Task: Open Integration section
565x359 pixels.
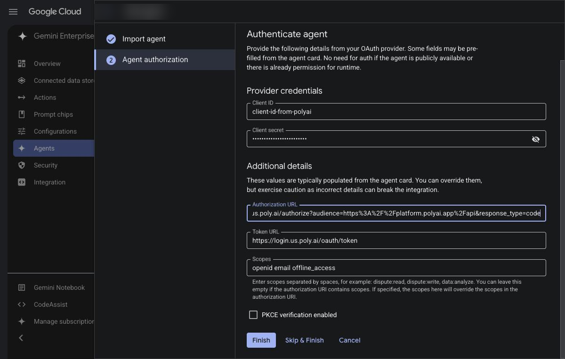Action: coord(54,182)
